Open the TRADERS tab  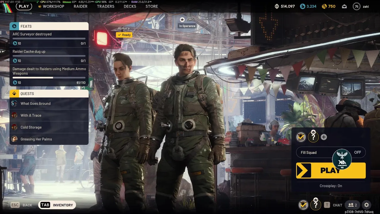pyautogui.click(x=105, y=6)
